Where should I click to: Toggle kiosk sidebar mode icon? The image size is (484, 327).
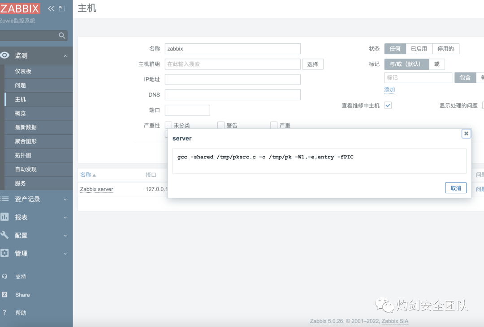[62, 8]
